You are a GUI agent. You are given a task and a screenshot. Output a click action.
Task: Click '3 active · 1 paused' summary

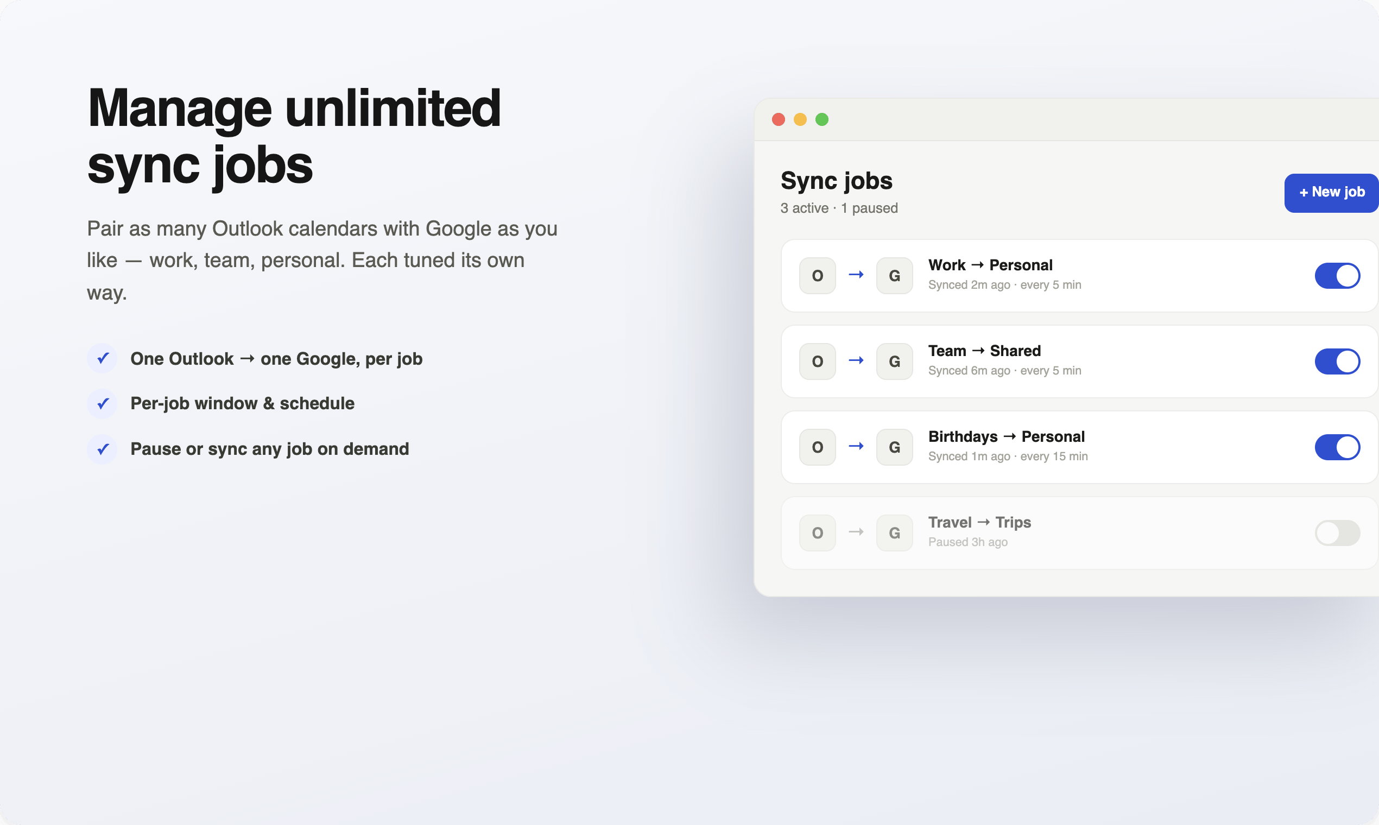(x=838, y=208)
